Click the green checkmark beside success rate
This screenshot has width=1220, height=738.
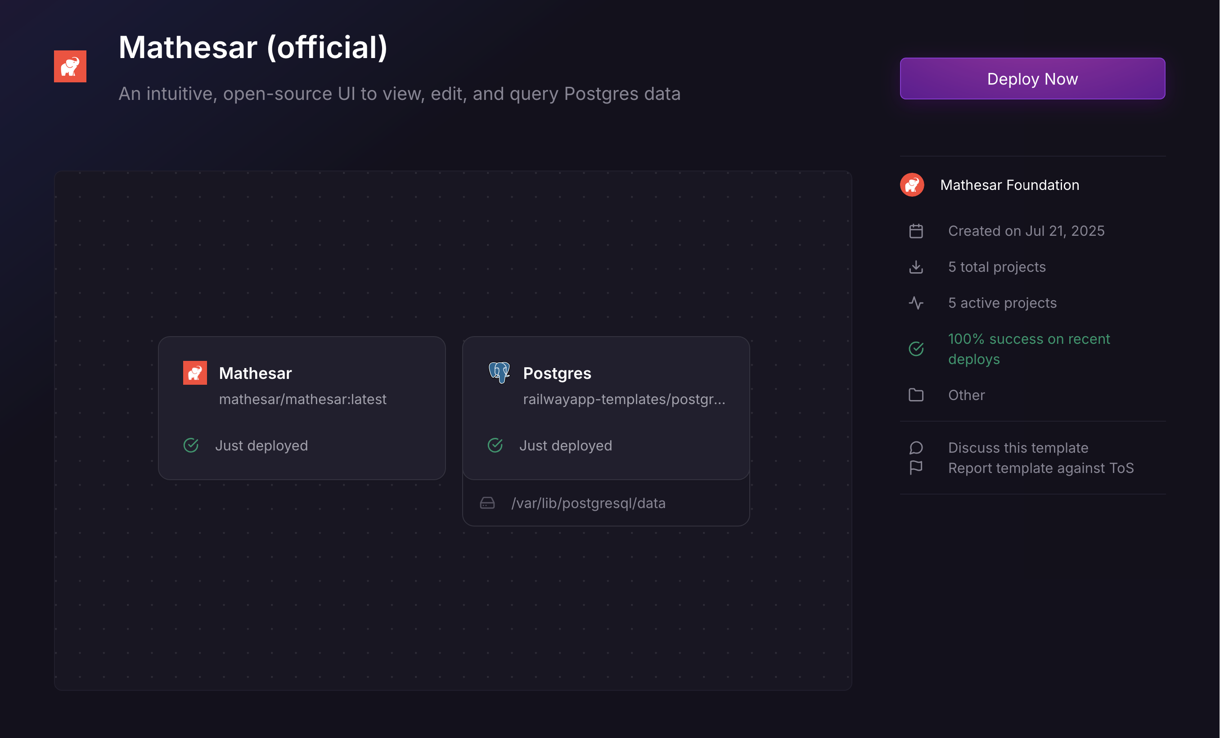[916, 349]
